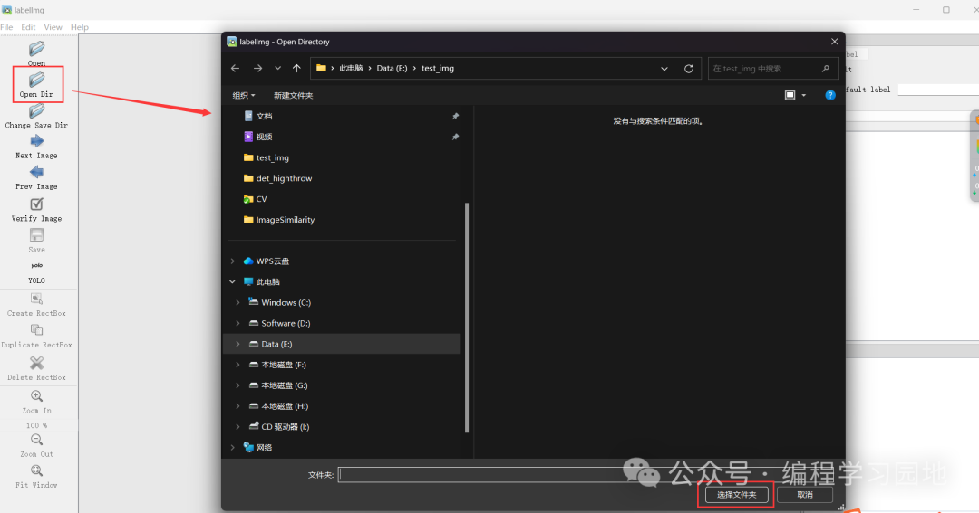Click 此电脑 in the address breadcrumb

351,68
